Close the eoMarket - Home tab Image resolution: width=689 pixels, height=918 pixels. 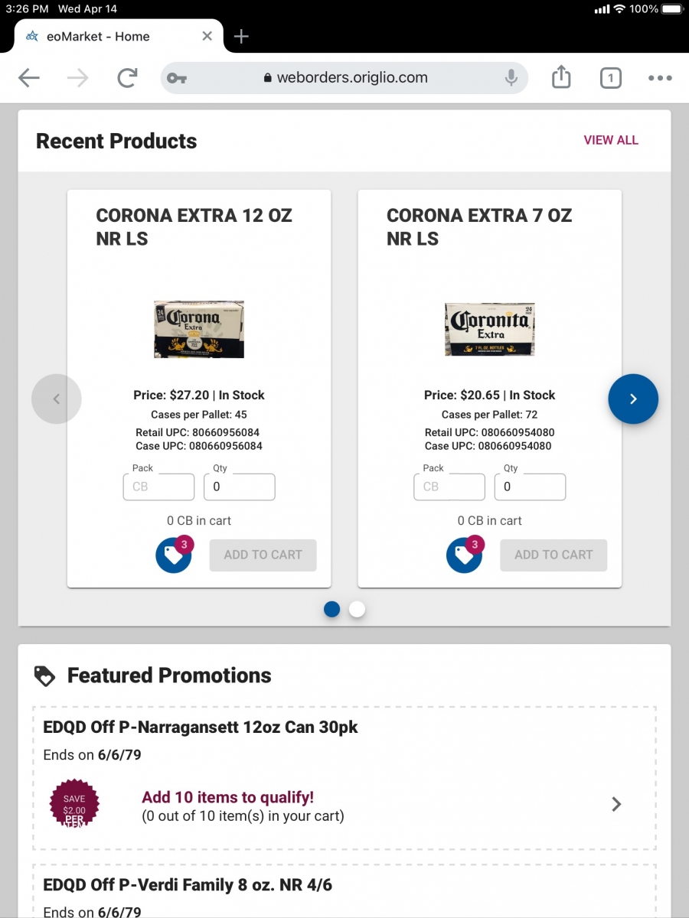207,36
